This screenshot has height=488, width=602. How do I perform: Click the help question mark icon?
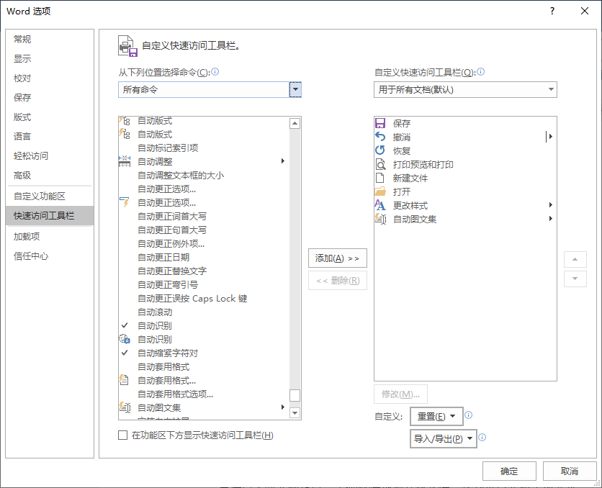(x=552, y=11)
